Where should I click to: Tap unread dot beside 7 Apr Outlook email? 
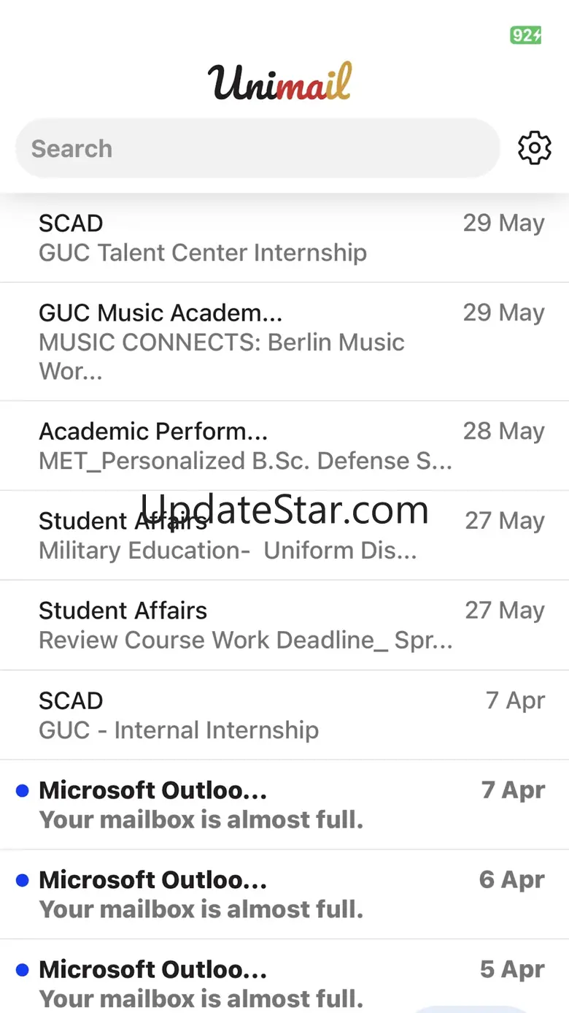coord(22,790)
